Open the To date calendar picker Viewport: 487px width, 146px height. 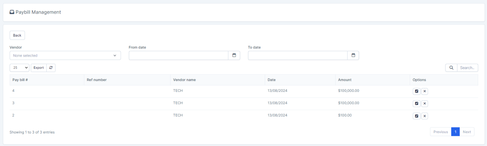pyautogui.click(x=353, y=55)
